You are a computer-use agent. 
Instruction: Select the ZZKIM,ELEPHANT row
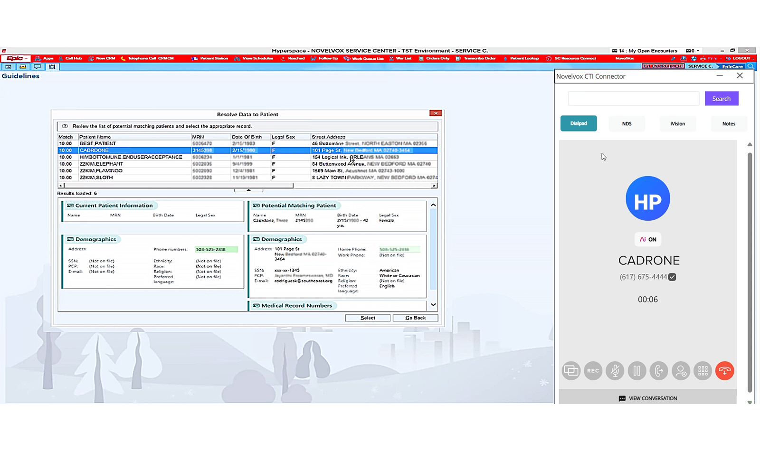[x=247, y=164]
